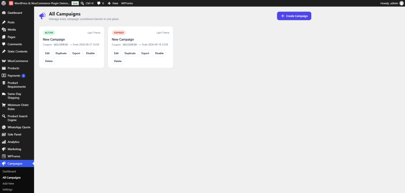Click the Side Panel icon

[4, 135]
